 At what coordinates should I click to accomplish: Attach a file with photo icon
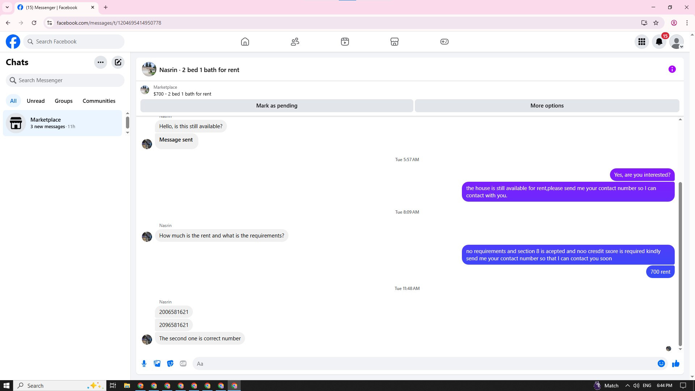point(157,363)
